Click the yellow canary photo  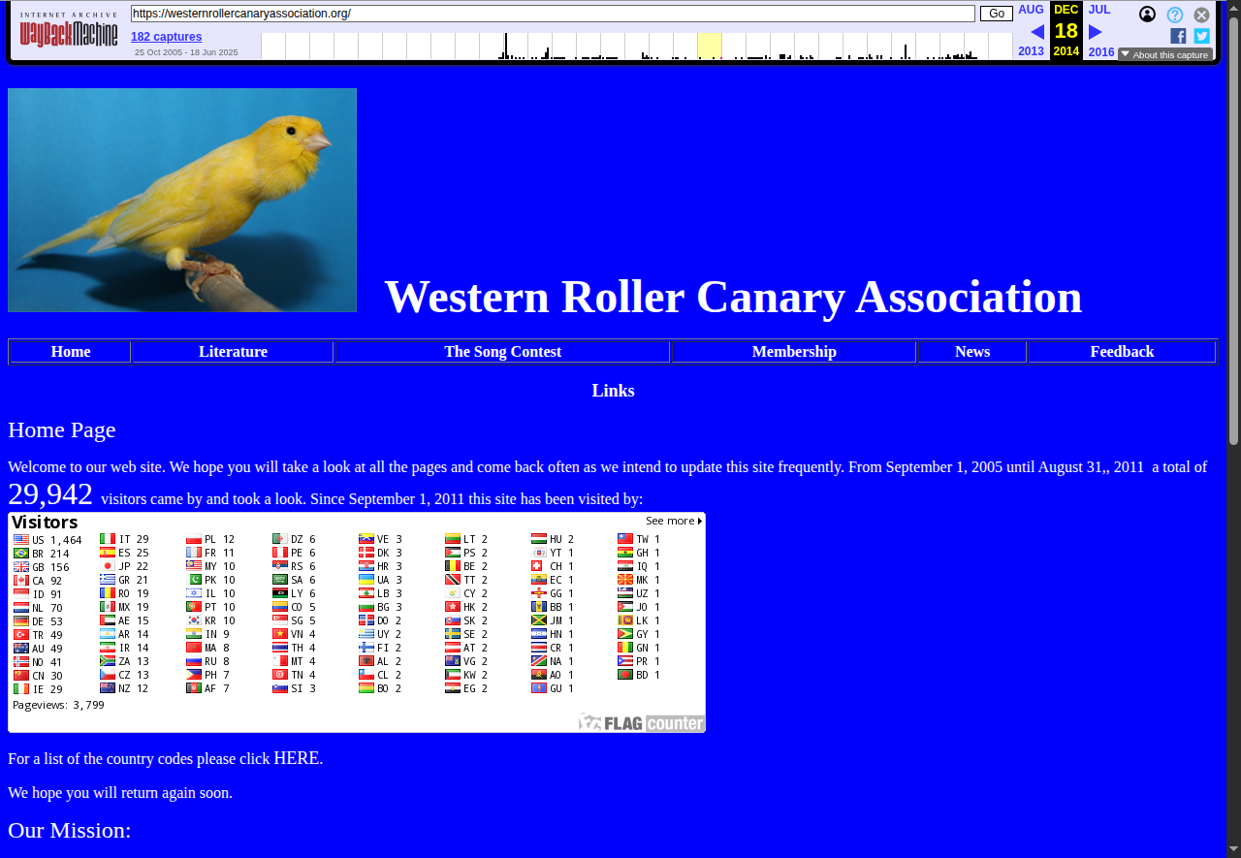182,200
